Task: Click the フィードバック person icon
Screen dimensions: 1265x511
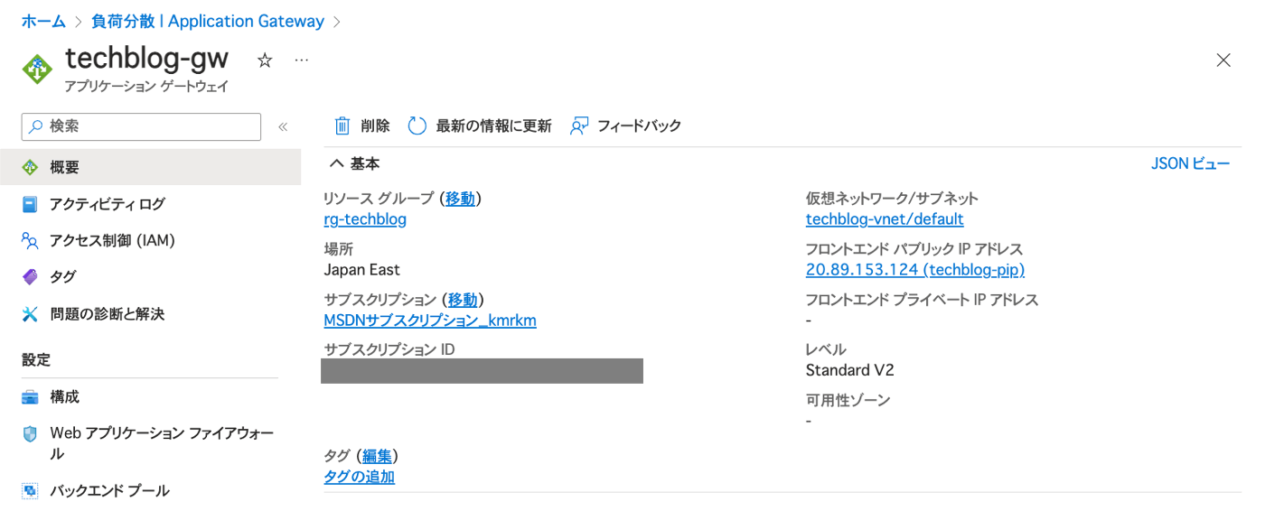Action: 579,126
